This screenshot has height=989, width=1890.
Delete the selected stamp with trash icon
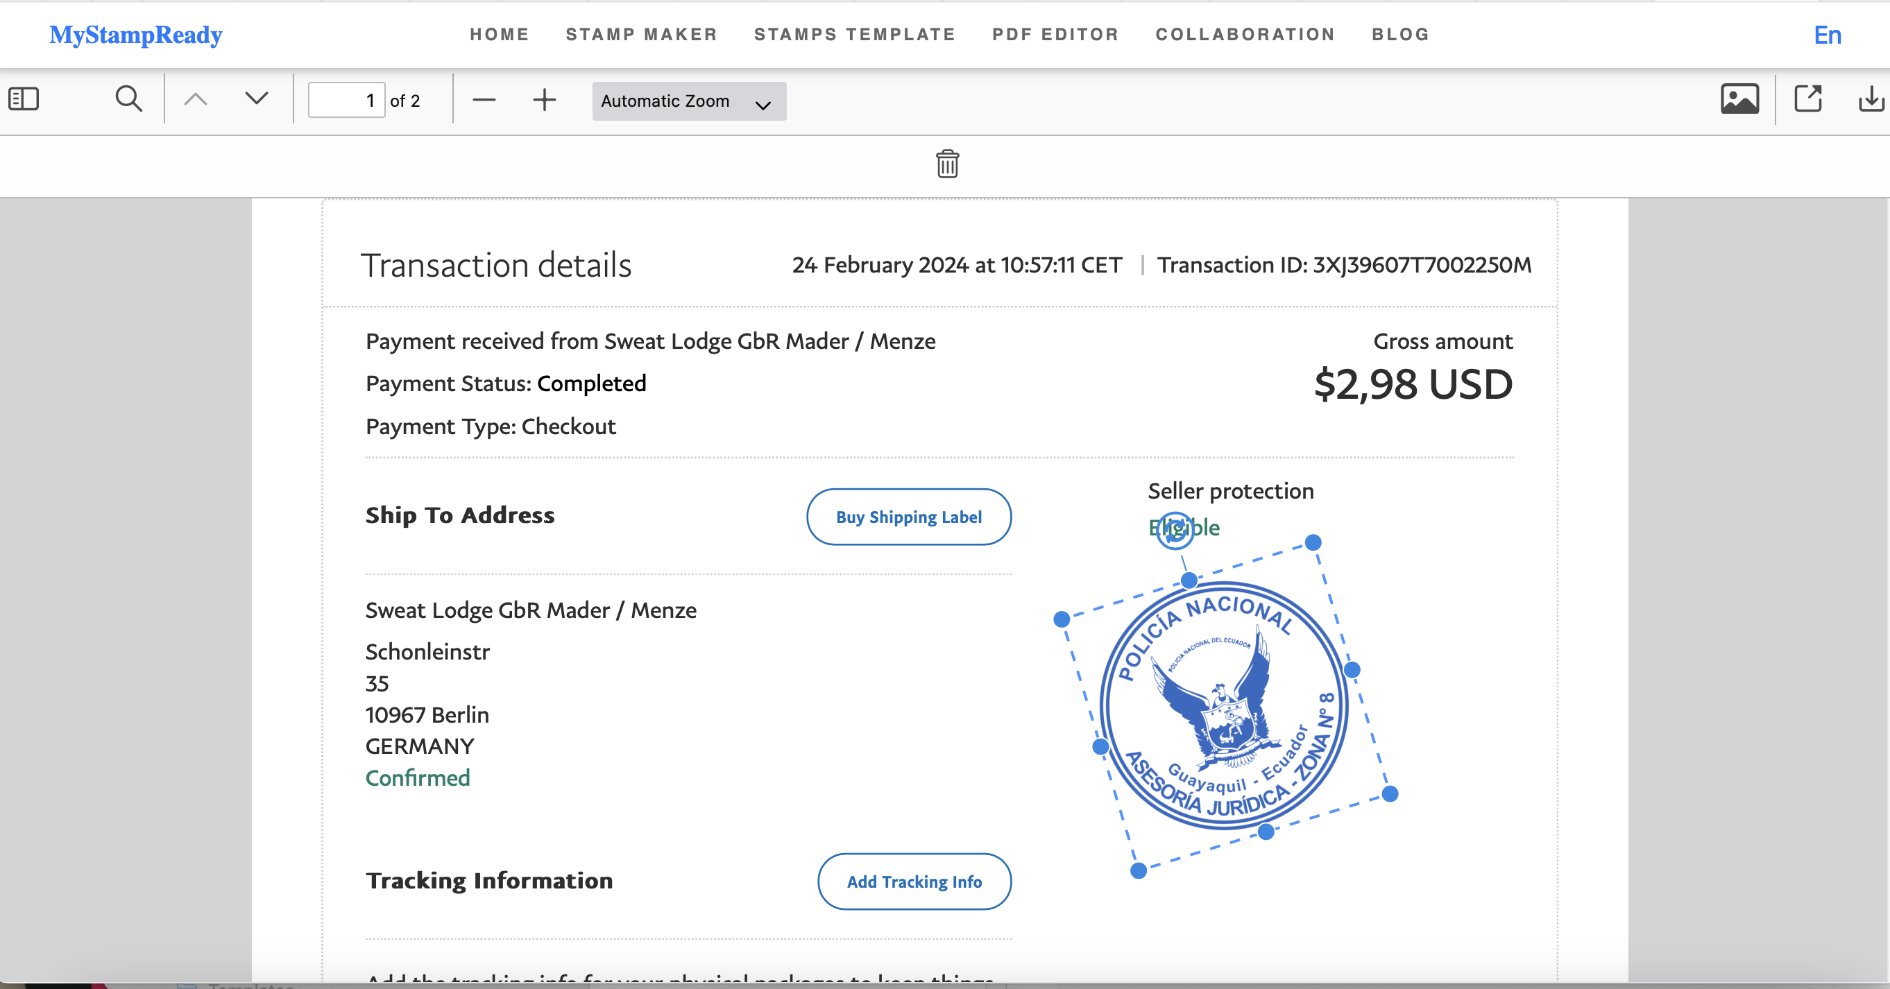click(x=947, y=164)
